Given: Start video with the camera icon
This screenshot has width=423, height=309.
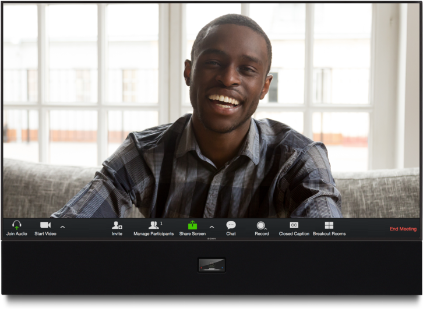Looking at the screenshot, I should click(x=45, y=225).
